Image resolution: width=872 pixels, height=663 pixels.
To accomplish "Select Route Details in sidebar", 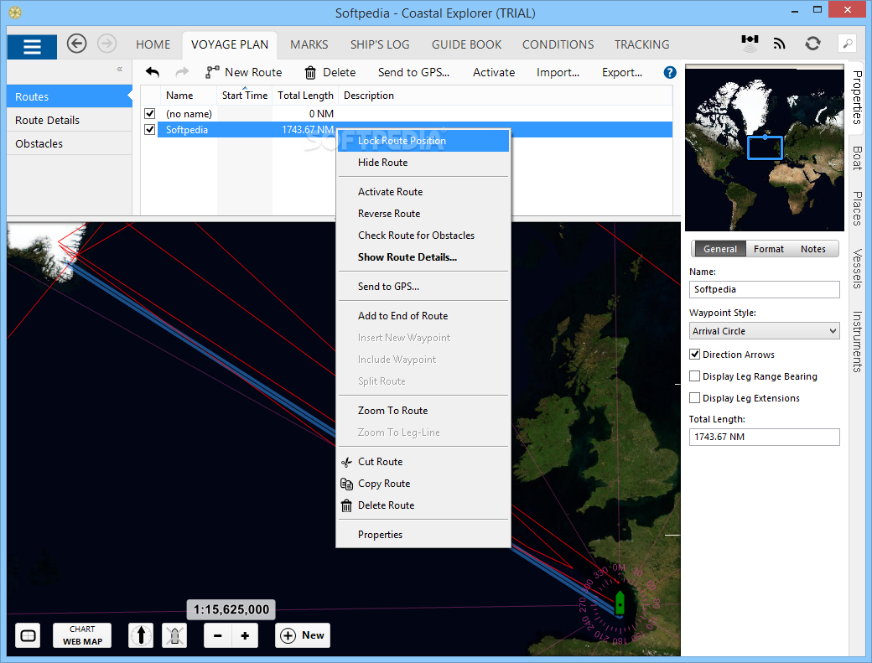I will click(70, 120).
